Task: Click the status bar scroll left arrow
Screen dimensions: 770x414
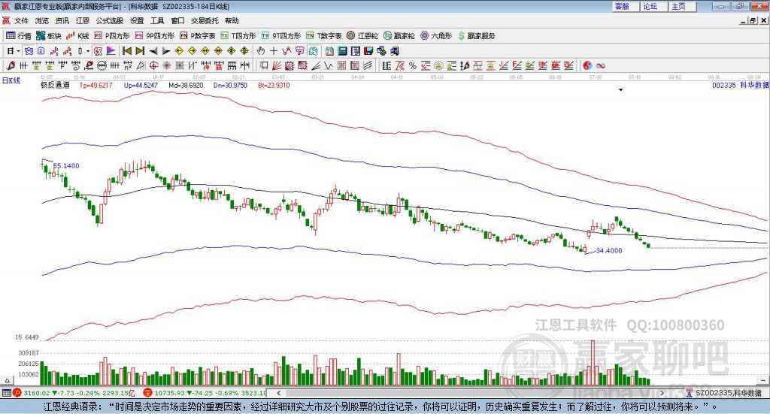Action: click(279, 393)
